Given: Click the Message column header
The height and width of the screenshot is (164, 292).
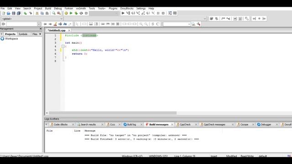Looking at the screenshot, I should (x=90, y=131).
